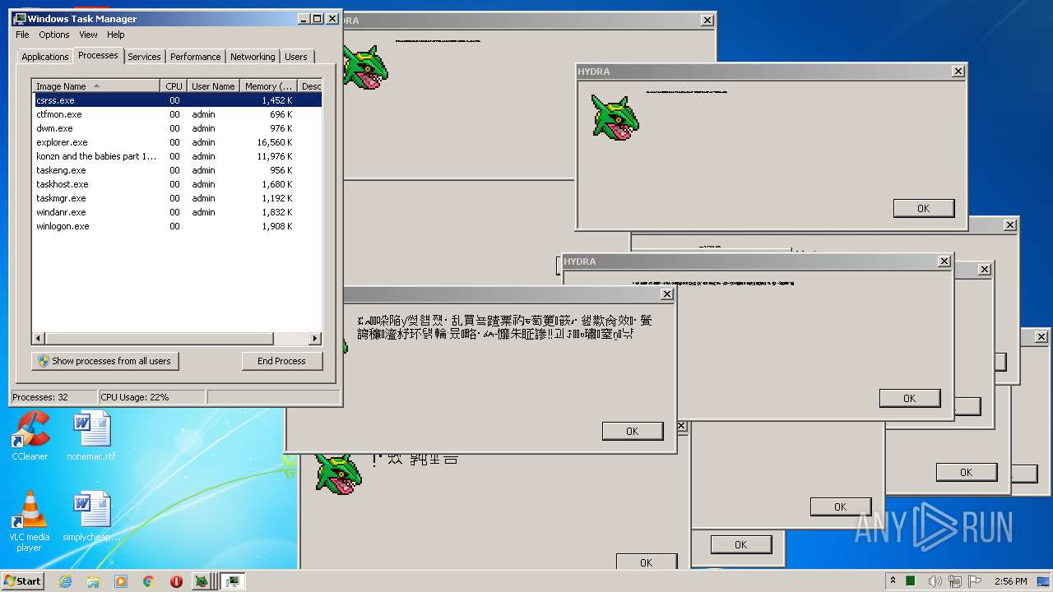
Task: Select the winlogon.exe process row
Action: click(x=177, y=226)
